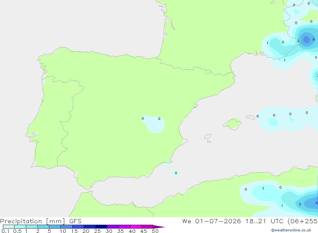Image resolution: width=318 pixels, height=233 pixels.
Task: Select the 30–35 mm purple legend box
Action: coord(113,227)
